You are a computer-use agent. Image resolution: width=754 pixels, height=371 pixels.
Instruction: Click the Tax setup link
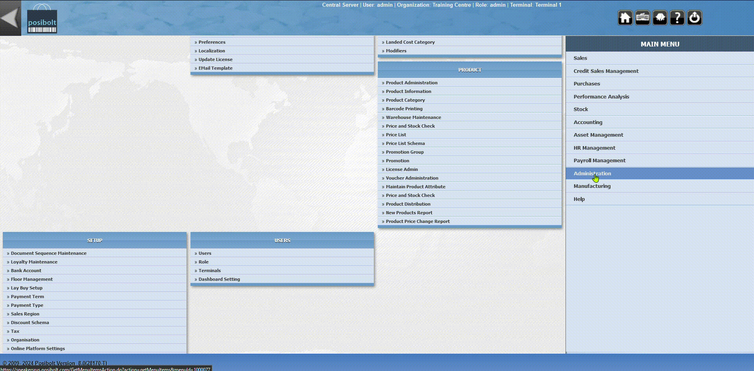click(x=15, y=331)
